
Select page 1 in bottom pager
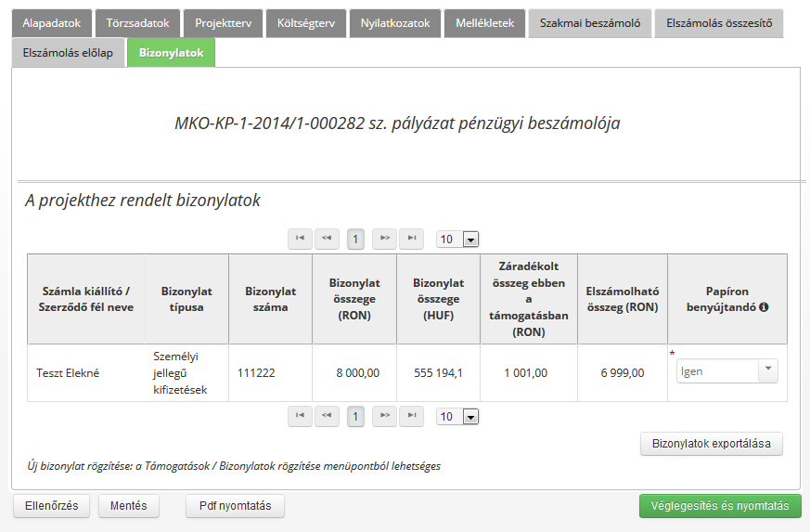355,417
